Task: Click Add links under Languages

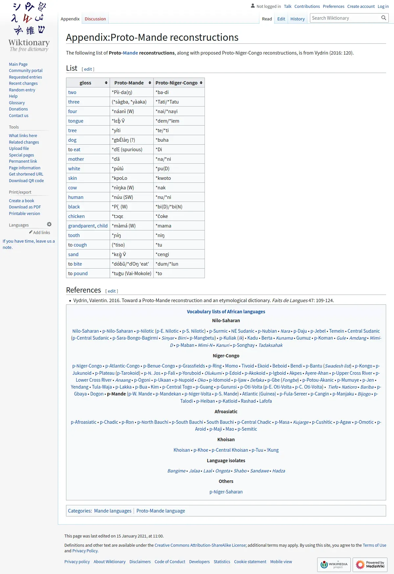Action: pyautogui.click(x=41, y=232)
